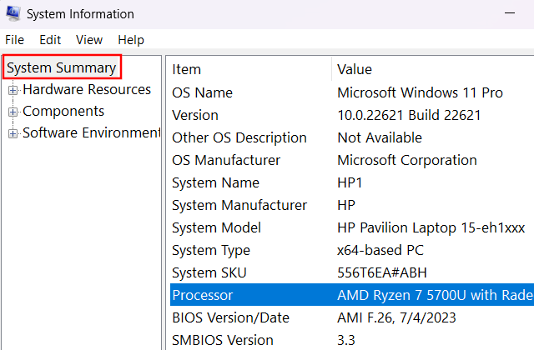
Task: Select the highlighted Processor row
Action: pos(352,295)
